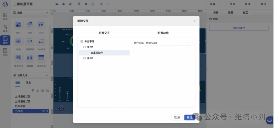
Task: Click the move layer up one icon
Action: click(x=42, y=91)
